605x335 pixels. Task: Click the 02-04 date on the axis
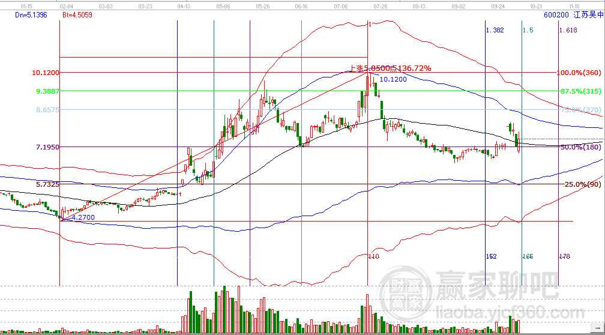67,6
